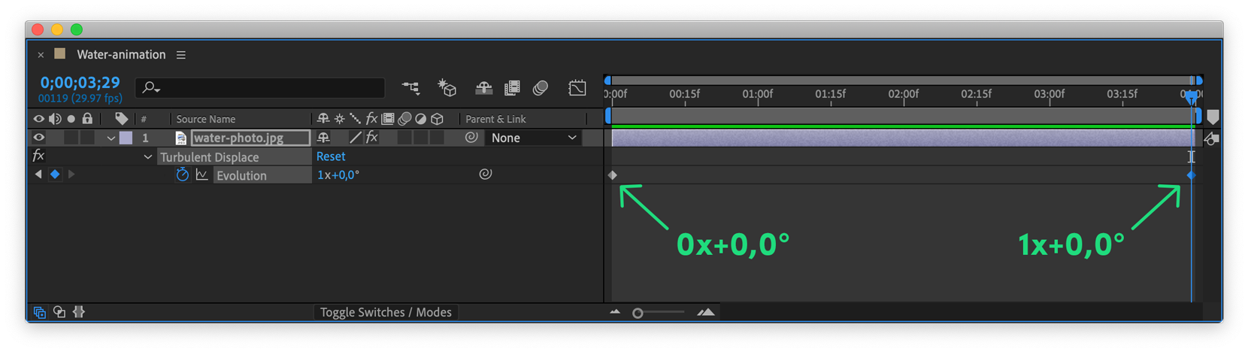This screenshot has height=352, width=1248.
Task: Click the 3D Layer cube header icon
Action: 437,119
